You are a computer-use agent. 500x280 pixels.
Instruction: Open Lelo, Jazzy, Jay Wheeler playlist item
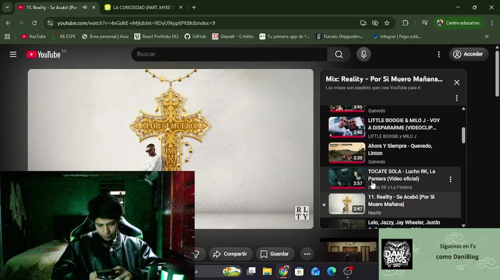pos(391,223)
